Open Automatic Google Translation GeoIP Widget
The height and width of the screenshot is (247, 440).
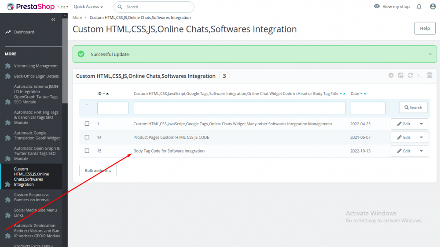(37, 135)
